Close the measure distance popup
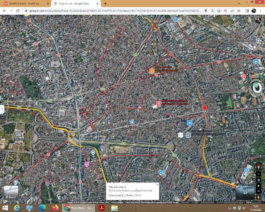Image resolution: width=265 pixels, height=212 pixels. 157,185
